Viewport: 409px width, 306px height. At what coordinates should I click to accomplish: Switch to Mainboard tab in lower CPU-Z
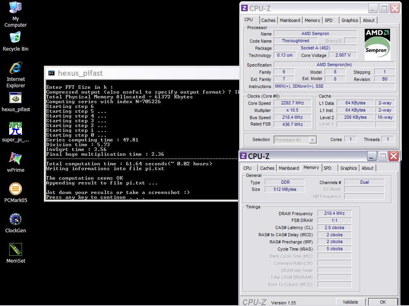point(289,168)
